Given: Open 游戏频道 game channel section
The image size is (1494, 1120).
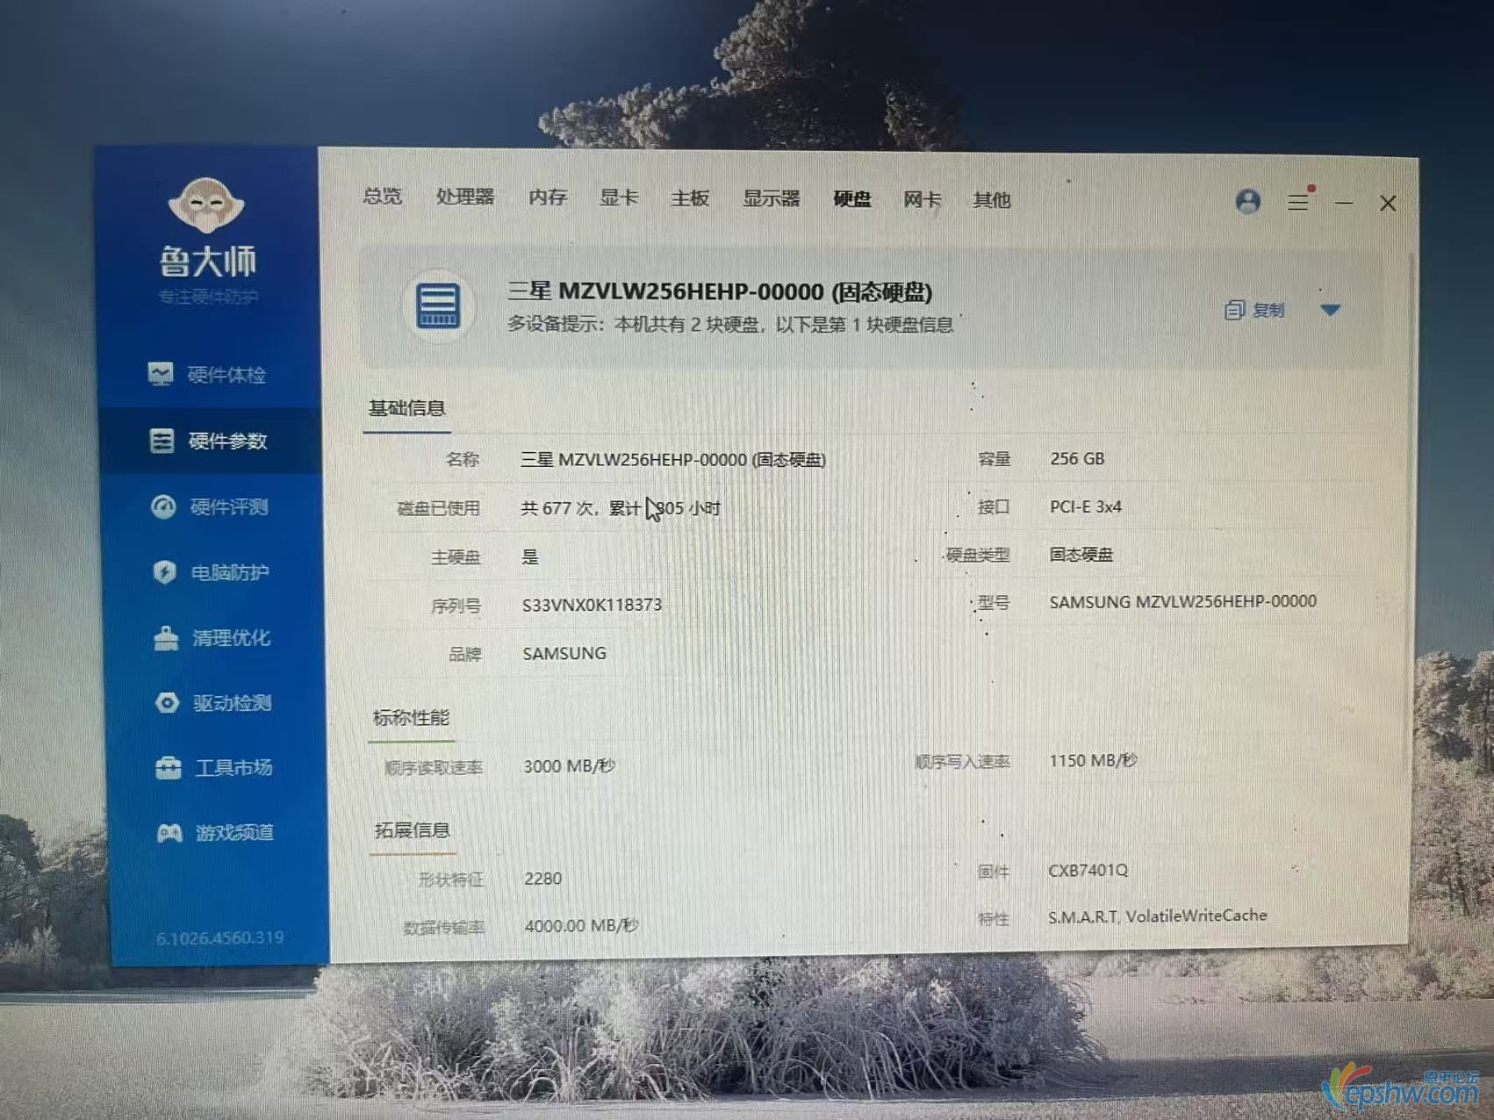Looking at the screenshot, I should click(217, 832).
